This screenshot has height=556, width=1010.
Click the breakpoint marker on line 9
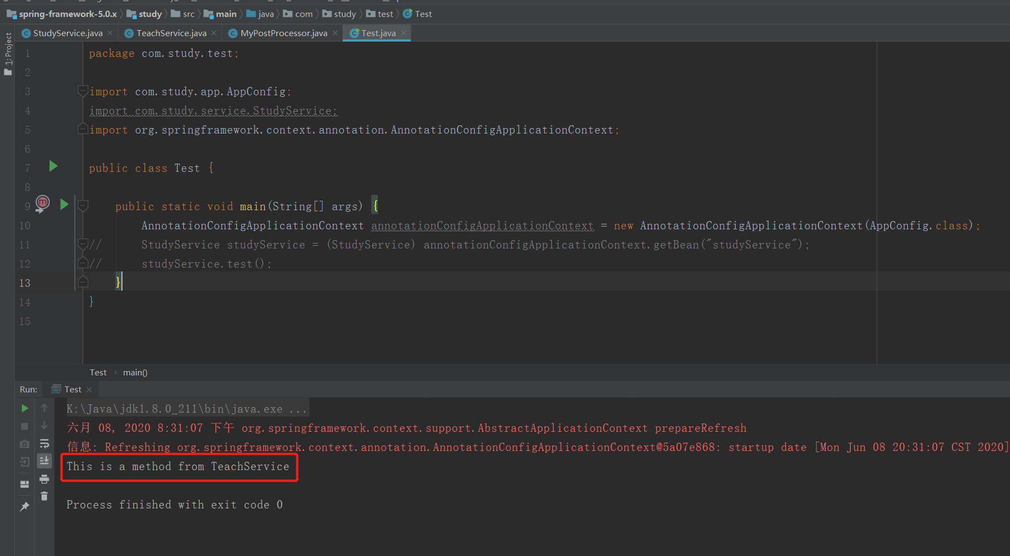[43, 204]
